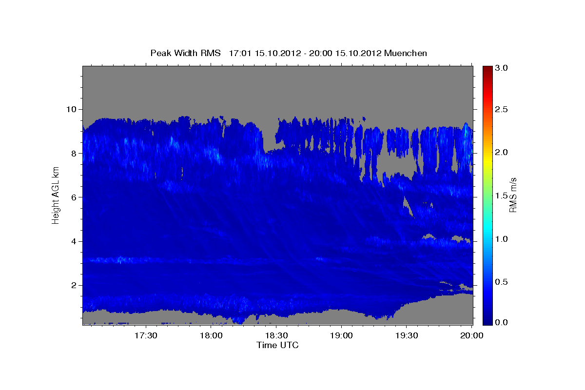Click the 17:30 time tick label
Screen dimensions: 585x390
click(x=146, y=336)
